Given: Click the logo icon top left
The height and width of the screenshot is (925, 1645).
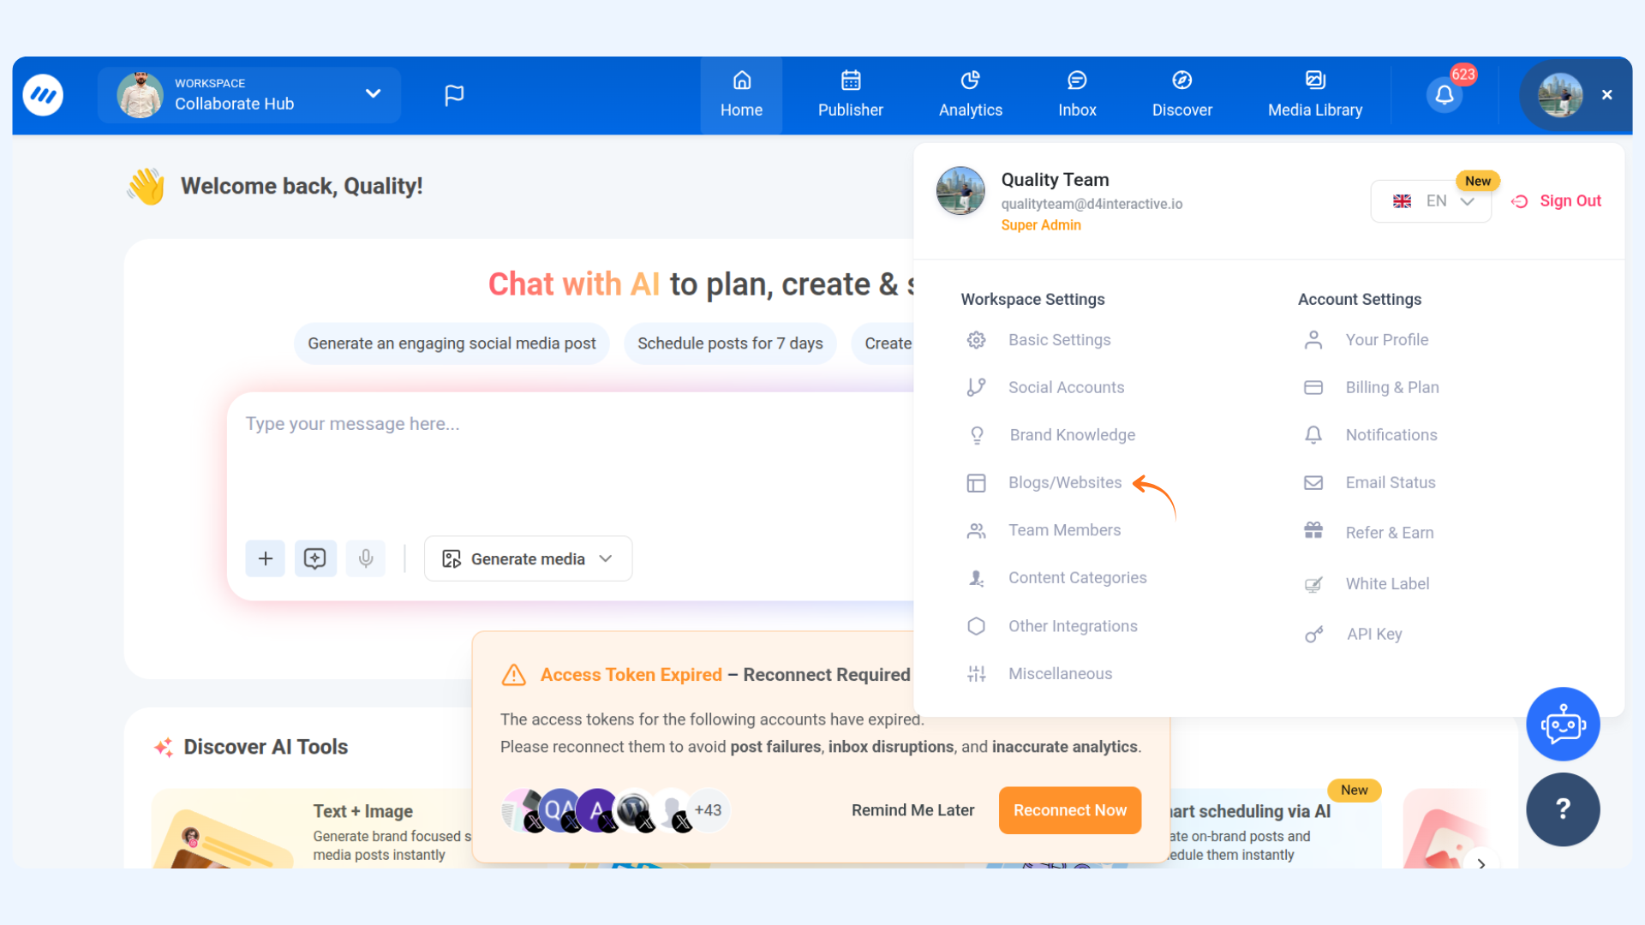Looking at the screenshot, I should coord(44,95).
